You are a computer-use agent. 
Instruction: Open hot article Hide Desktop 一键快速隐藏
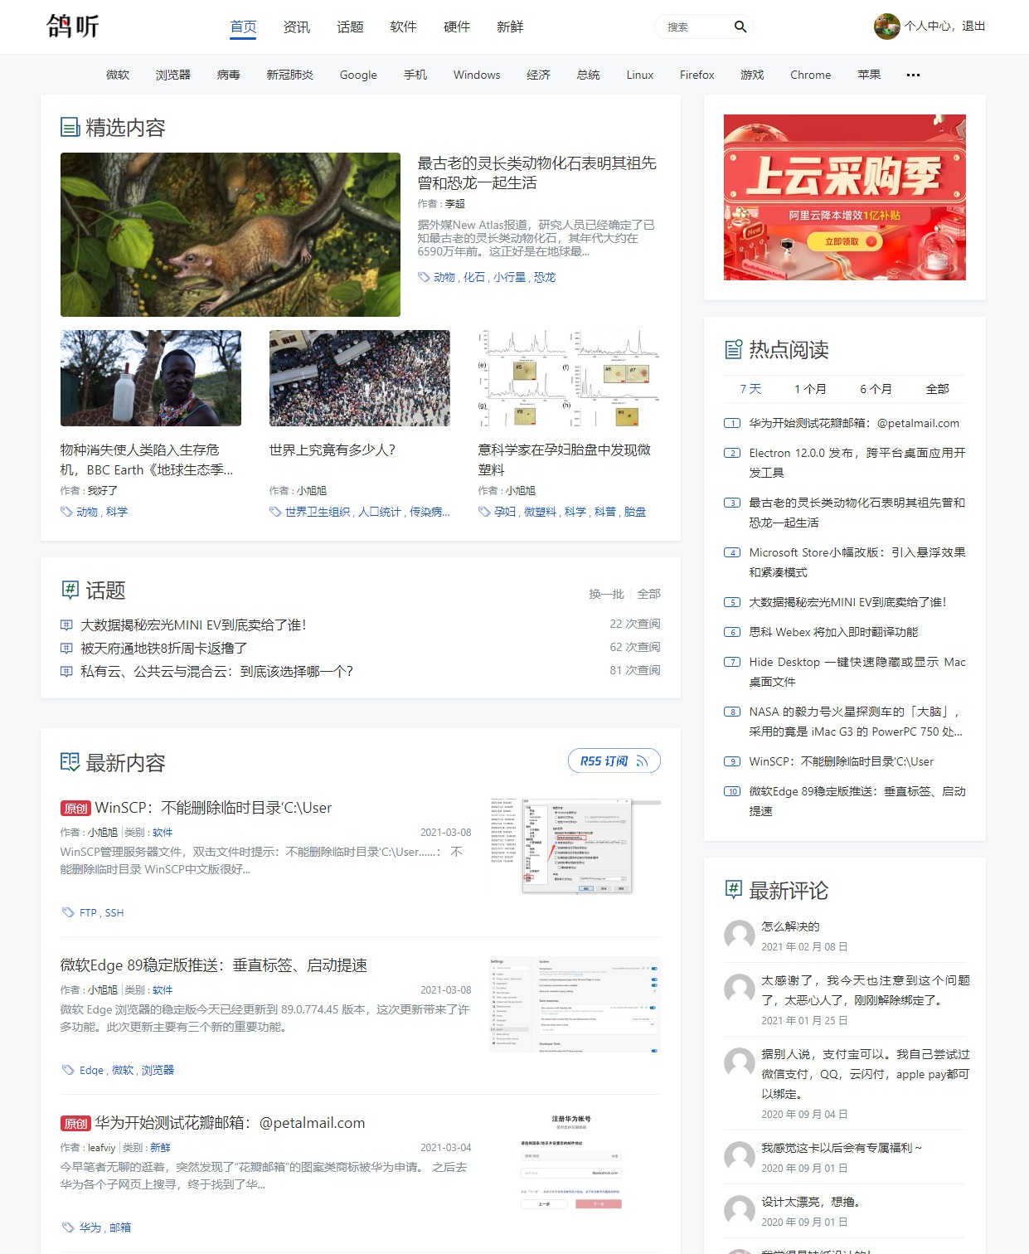tap(857, 672)
